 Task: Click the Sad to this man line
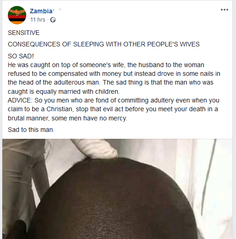coord(31,130)
